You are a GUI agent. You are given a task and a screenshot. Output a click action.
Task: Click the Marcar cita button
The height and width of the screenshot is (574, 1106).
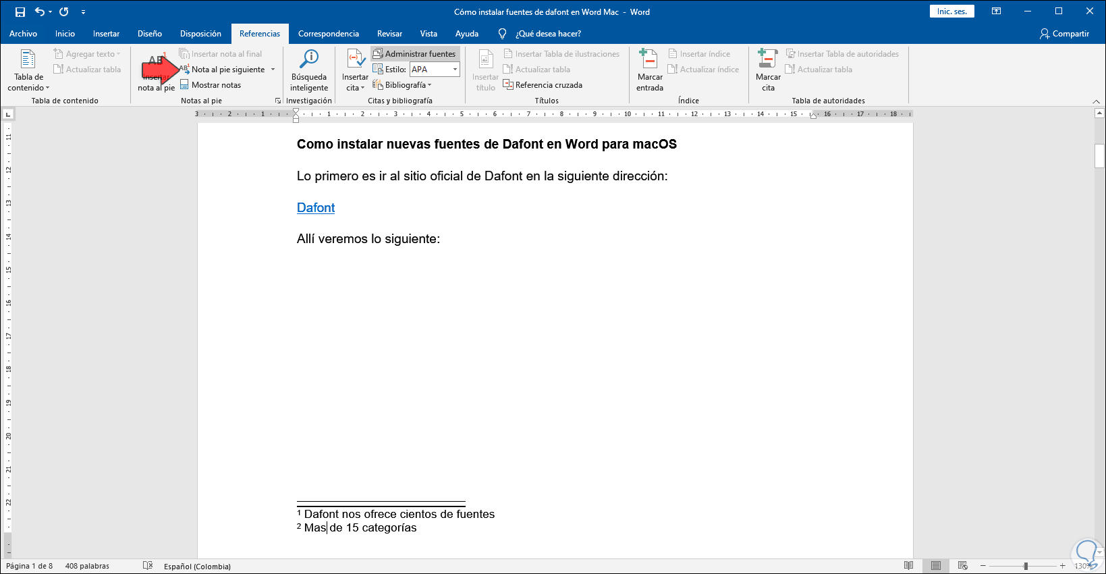click(768, 70)
